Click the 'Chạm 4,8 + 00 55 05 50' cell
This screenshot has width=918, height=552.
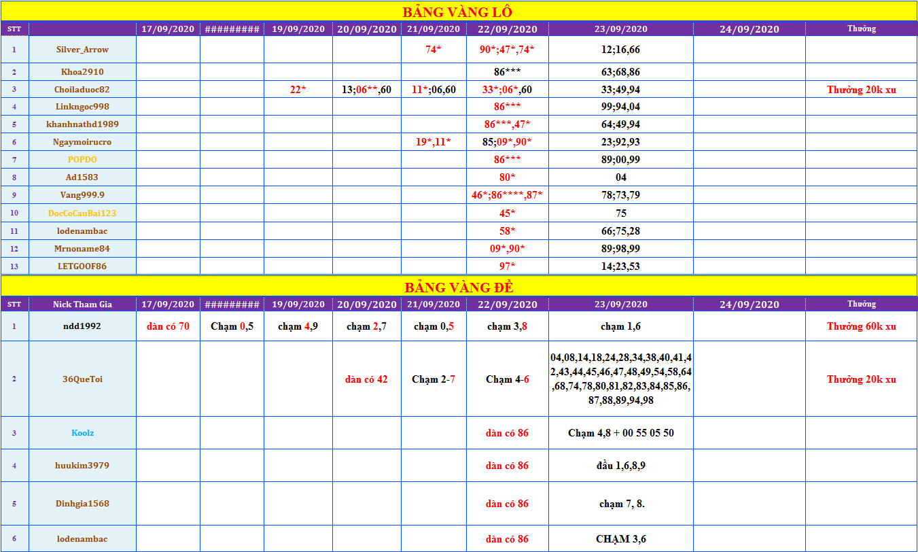point(620,433)
